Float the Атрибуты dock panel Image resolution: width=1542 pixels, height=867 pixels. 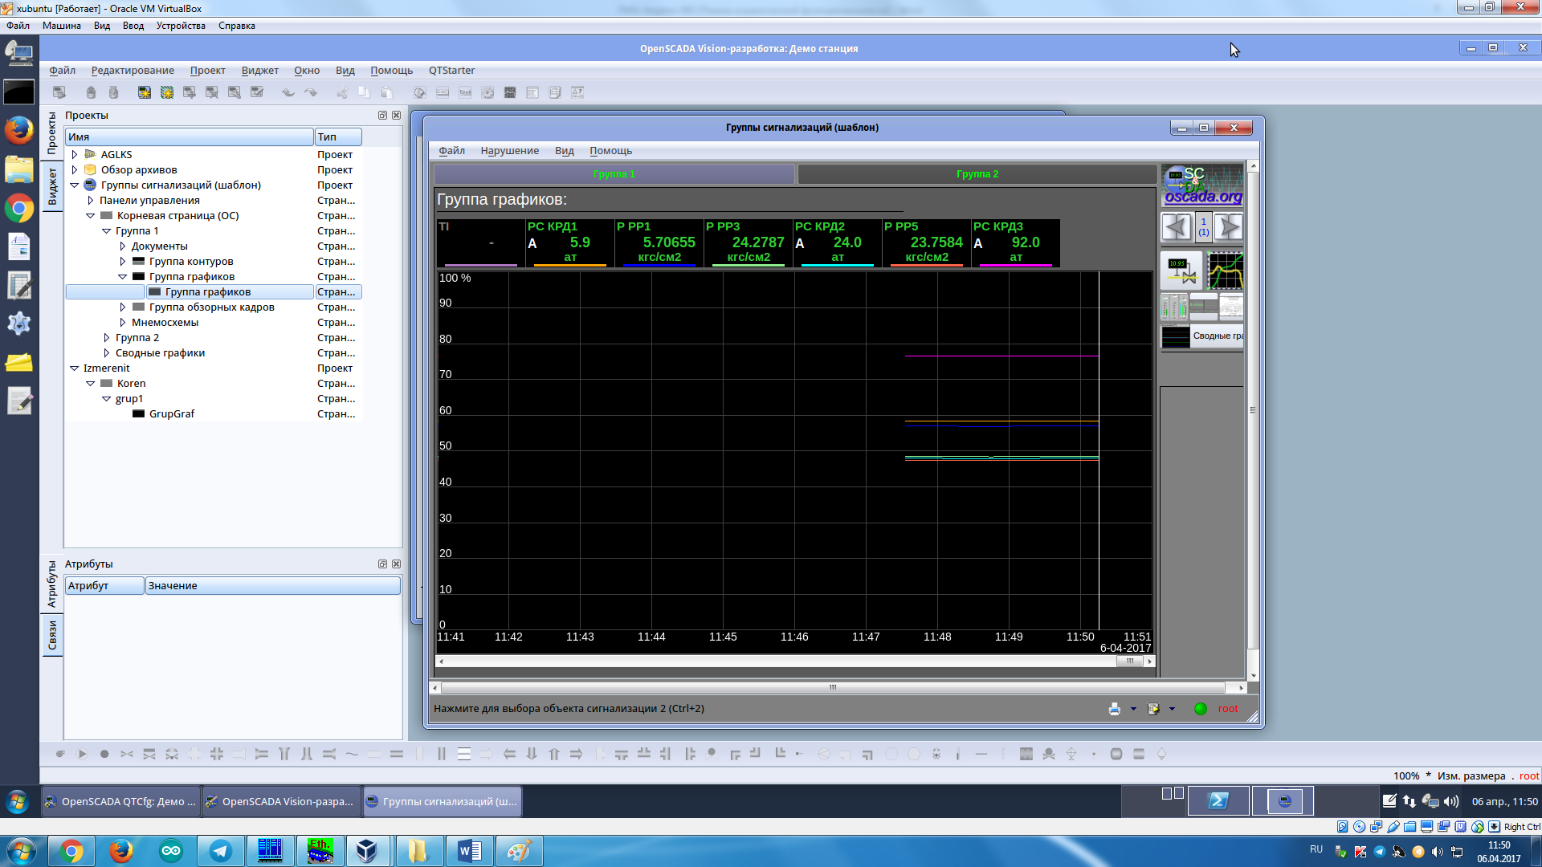tap(382, 564)
